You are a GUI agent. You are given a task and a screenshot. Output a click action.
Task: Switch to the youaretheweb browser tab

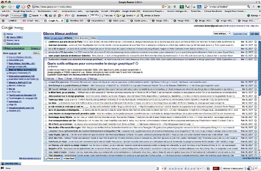[96, 21]
